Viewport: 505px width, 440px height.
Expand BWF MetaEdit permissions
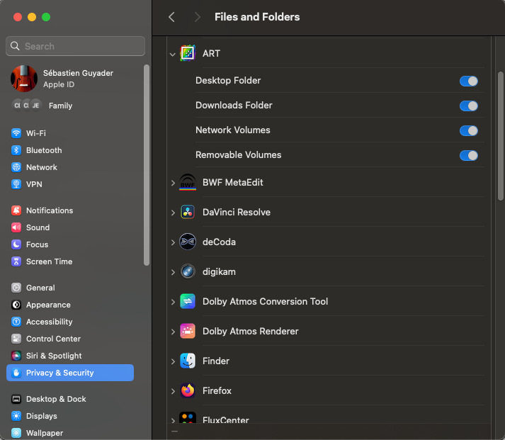pyautogui.click(x=173, y=183)
